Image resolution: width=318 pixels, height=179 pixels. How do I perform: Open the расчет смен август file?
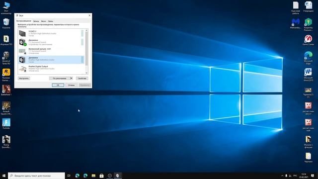pos(308,108)
